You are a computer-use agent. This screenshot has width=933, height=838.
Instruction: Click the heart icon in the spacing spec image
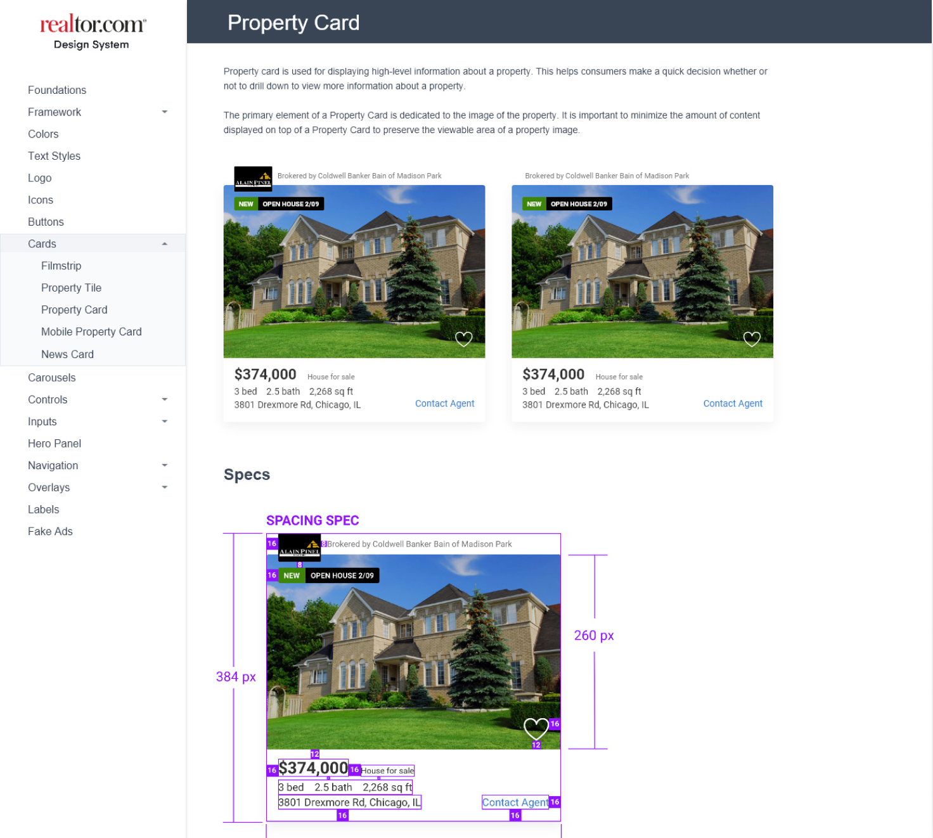tap(536, 728)
